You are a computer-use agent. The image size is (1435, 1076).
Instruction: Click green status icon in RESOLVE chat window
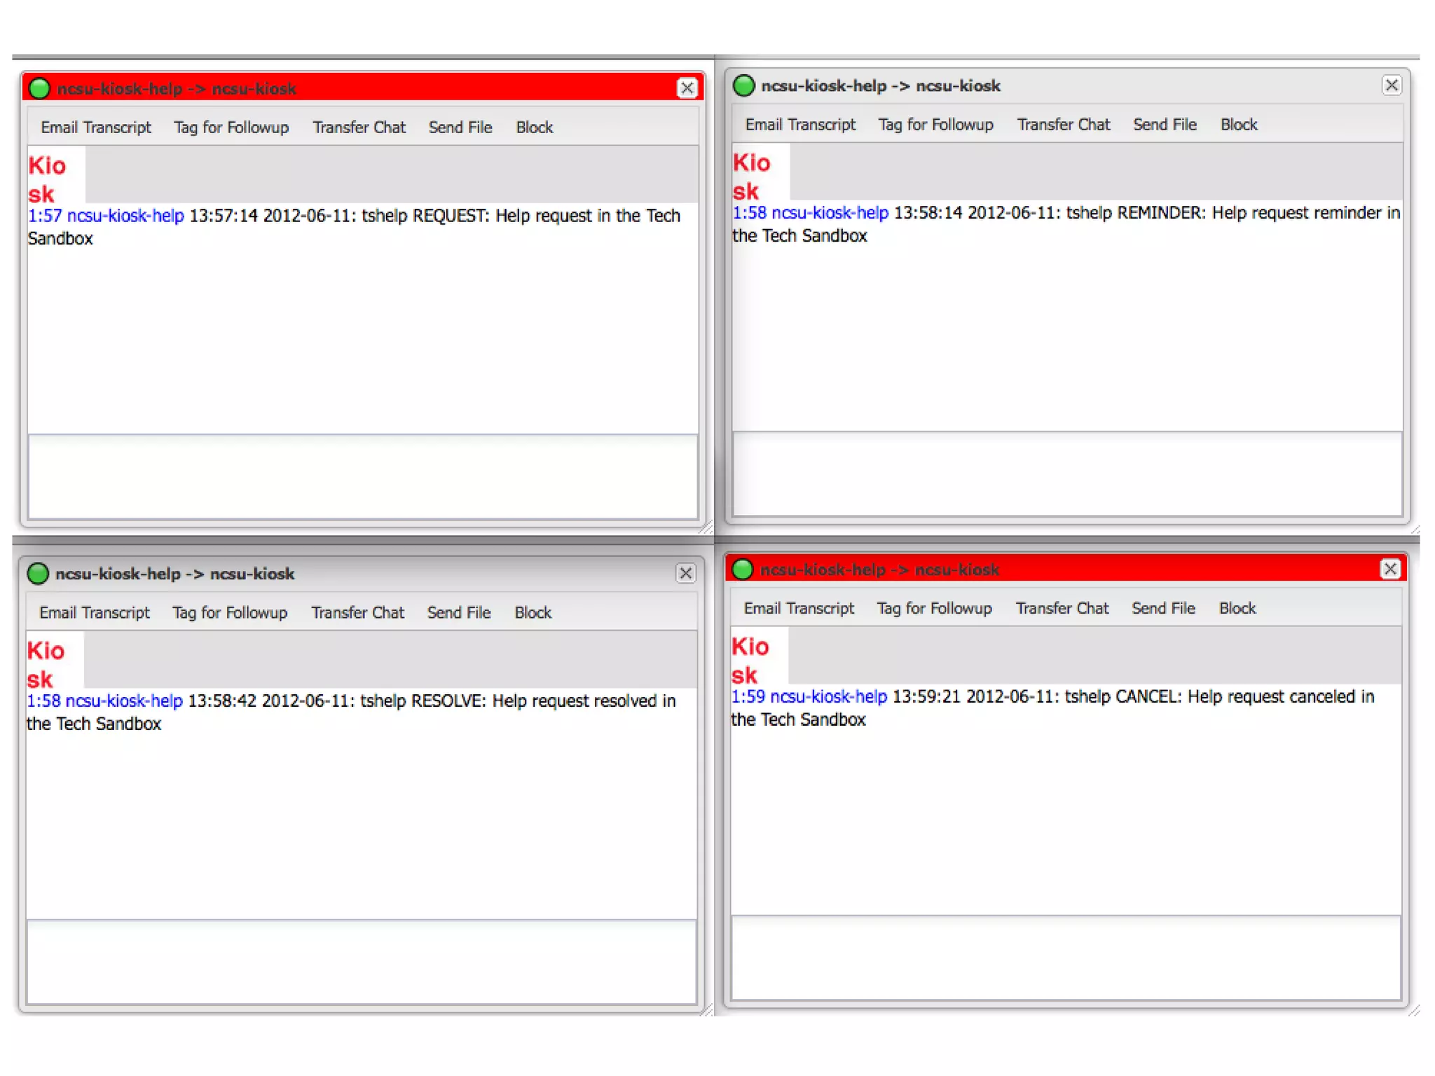coord(38,574)
